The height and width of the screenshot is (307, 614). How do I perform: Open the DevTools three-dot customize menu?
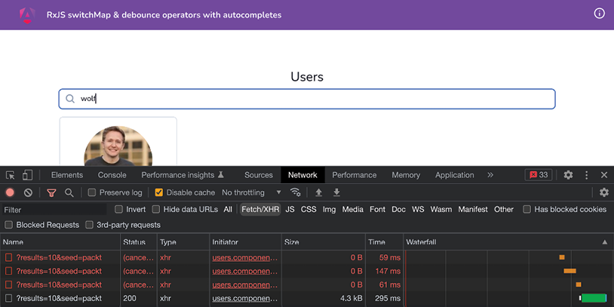tap(587, 175)
